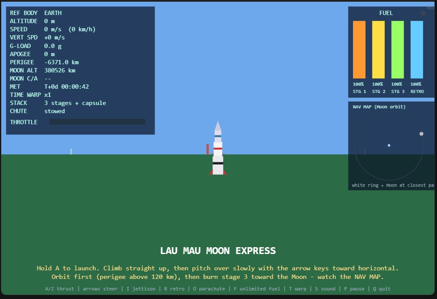Click the 'F unlimited fuel' key hint
This screenshot has width=437, height=299.
[x=257, y=289]
